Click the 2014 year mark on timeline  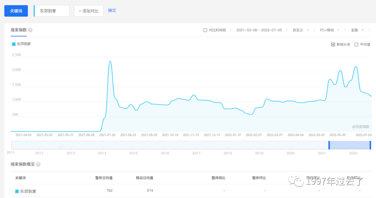(x=102, y=153)
